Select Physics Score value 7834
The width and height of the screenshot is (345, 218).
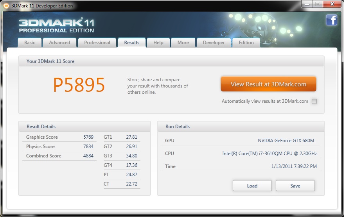tap(88, 147)
